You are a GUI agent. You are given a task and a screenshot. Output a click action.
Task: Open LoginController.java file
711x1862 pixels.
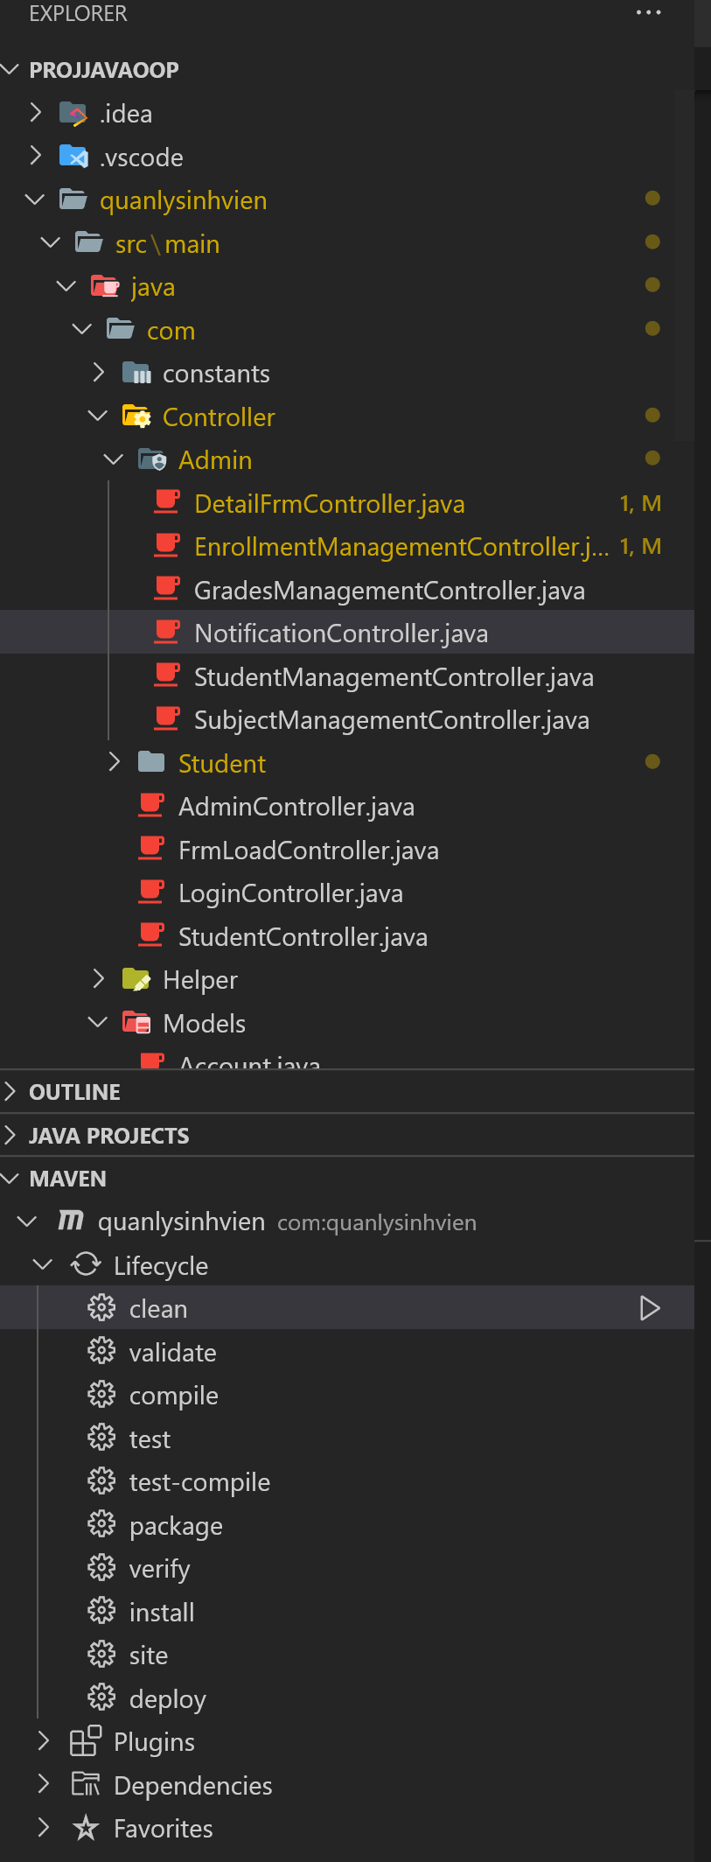coord(290,892)
